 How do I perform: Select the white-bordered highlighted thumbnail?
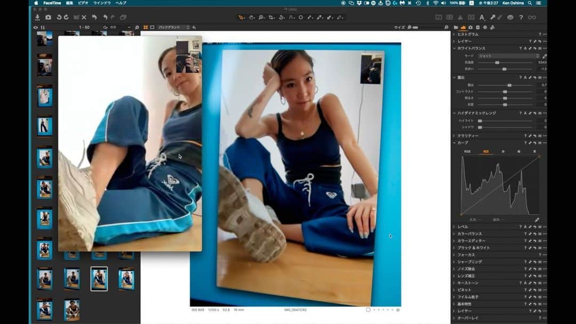(x=99, y=279)
